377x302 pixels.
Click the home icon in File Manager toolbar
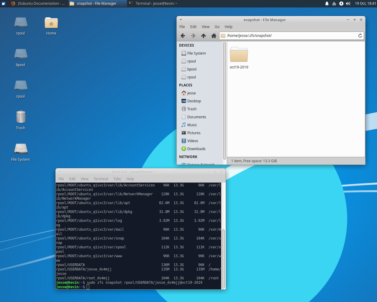(214, 36)
